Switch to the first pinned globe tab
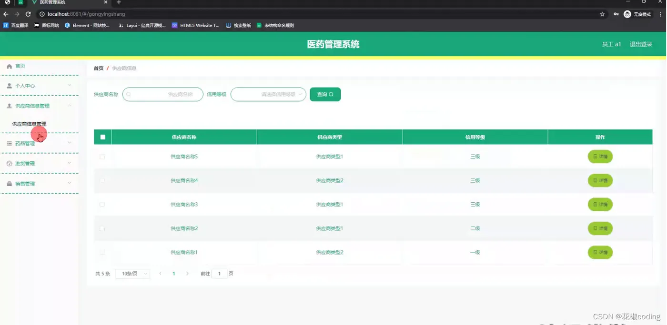 click(x=7, y=2)
